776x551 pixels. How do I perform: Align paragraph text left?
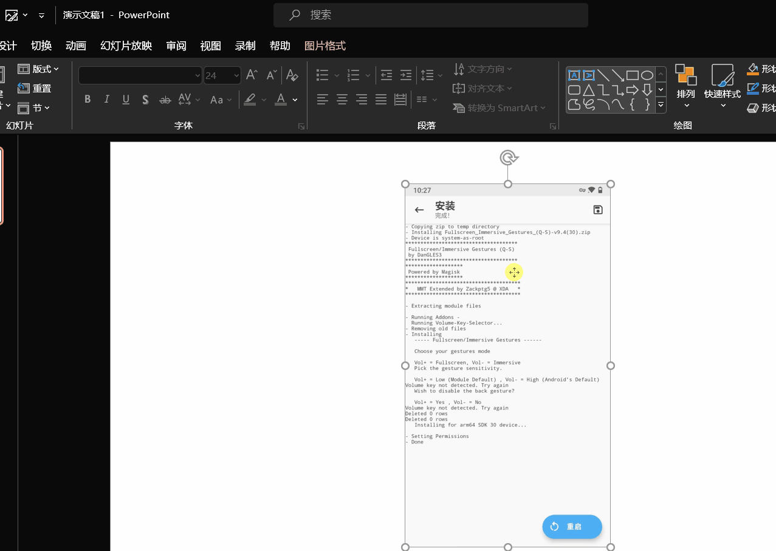pyautogui.click(x=323, y=100)
